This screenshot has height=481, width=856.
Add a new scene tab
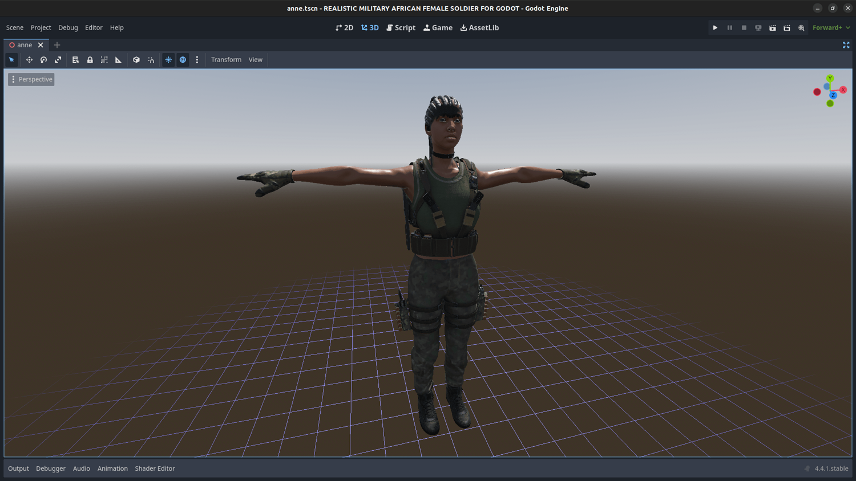tap(57, 45)
